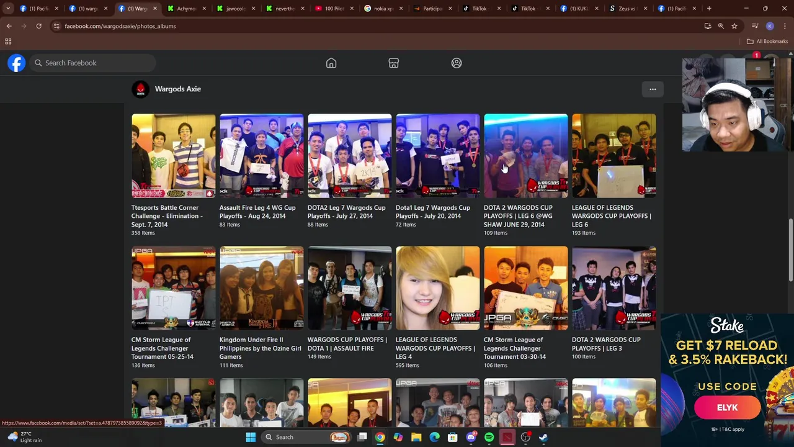Open the apps grid in bookmarks bar
The height and width of the screenshot is (447, 794).
8,42
